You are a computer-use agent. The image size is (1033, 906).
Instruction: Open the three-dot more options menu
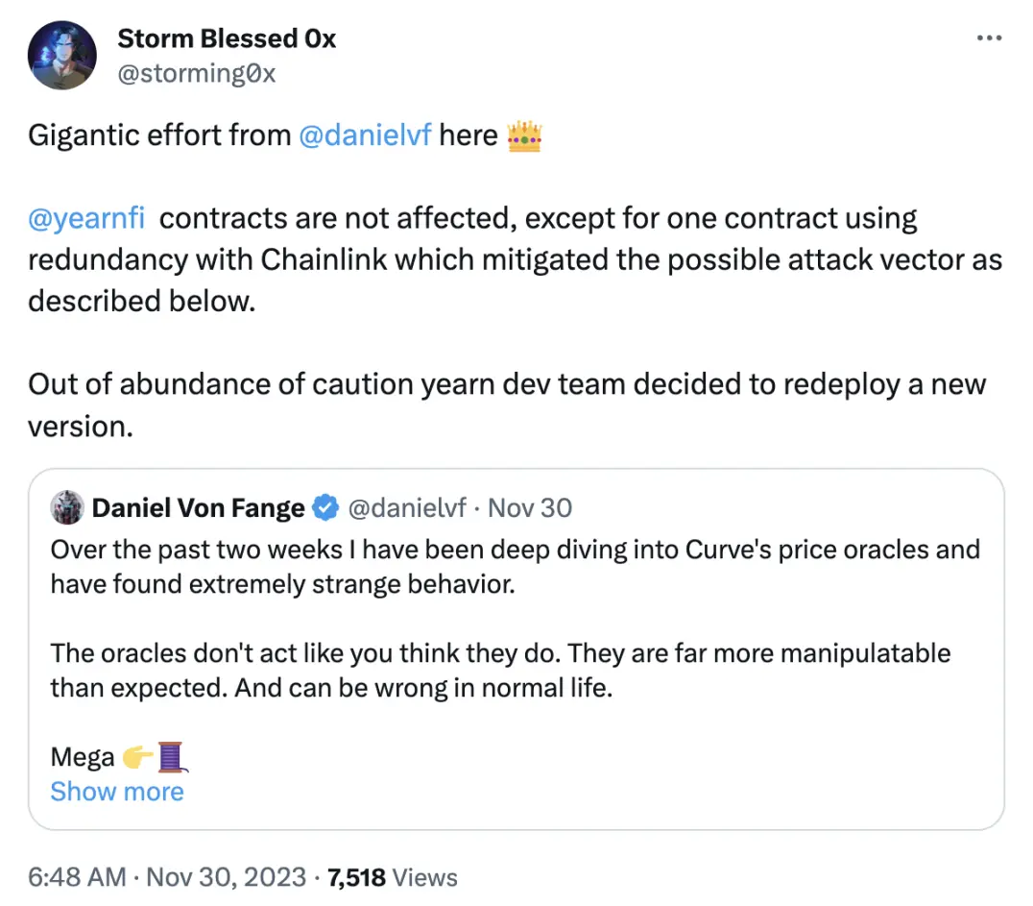tap(989, 38)
